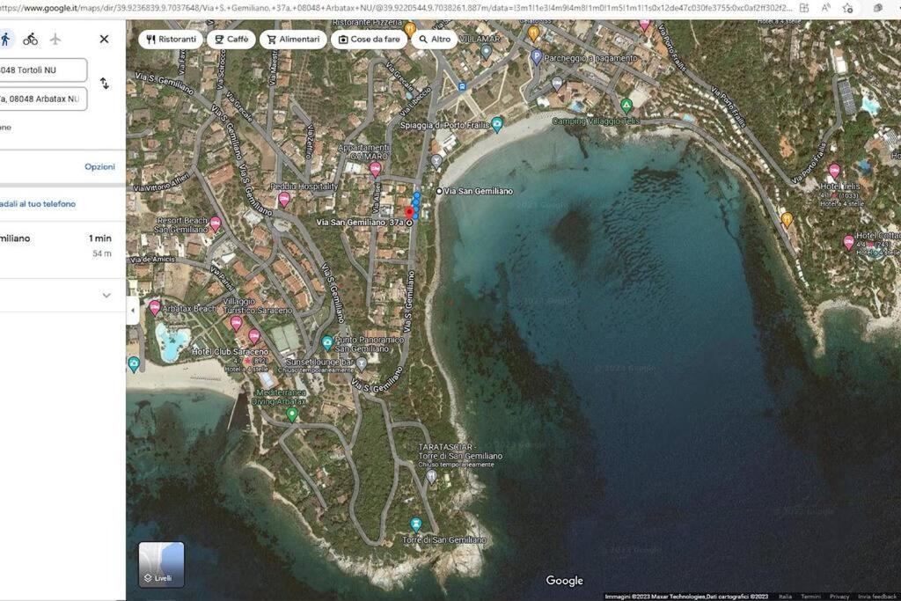The image size is (901, 601).
Task: Click the Mediterranea Diving Arbatax green marker
Action: click(292, 414)
